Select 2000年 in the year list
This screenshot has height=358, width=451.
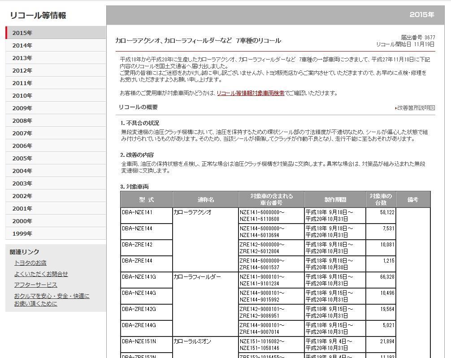point(56,221)
